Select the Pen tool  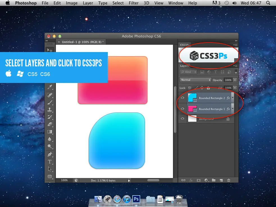[50, 154]
